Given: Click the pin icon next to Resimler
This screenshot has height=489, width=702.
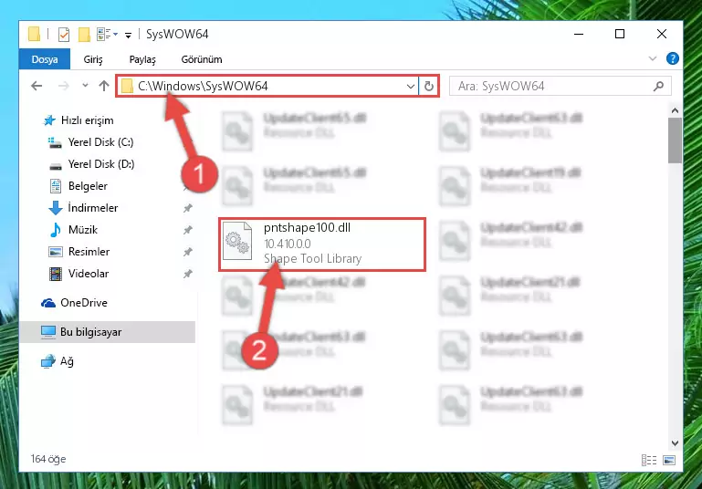Looking at the screenshot, I should tap(187, 252).
